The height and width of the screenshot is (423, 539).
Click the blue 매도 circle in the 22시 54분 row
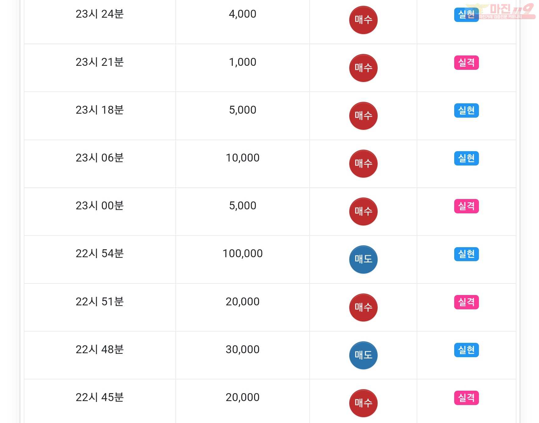coord(363,259)
